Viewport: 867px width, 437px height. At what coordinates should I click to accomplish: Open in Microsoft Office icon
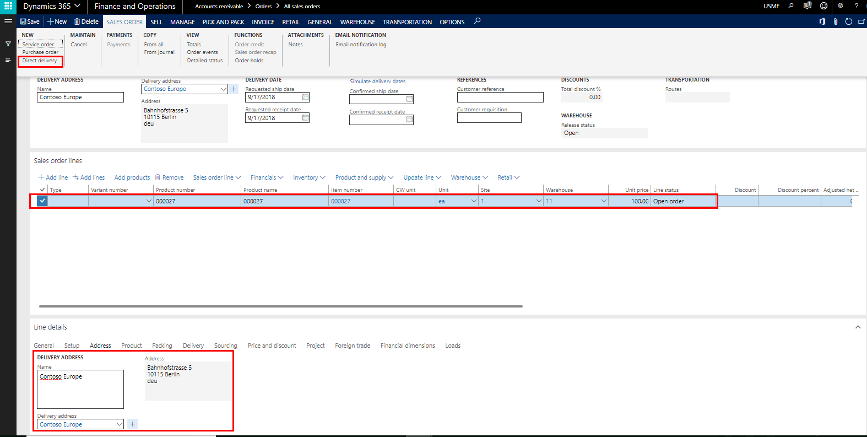[822, 21]
